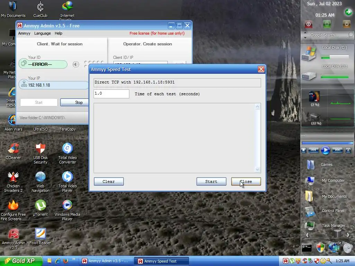Click the sidebar media player previous track button
Viewport: 355px width, 266px height.
313,150
